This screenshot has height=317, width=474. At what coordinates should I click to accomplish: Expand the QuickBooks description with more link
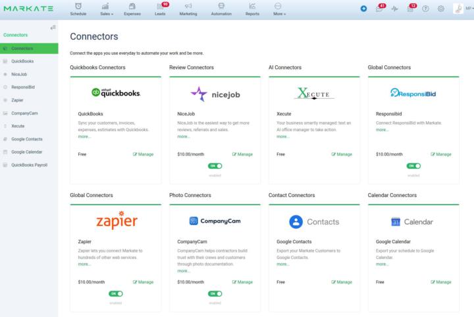coord(84,136)
